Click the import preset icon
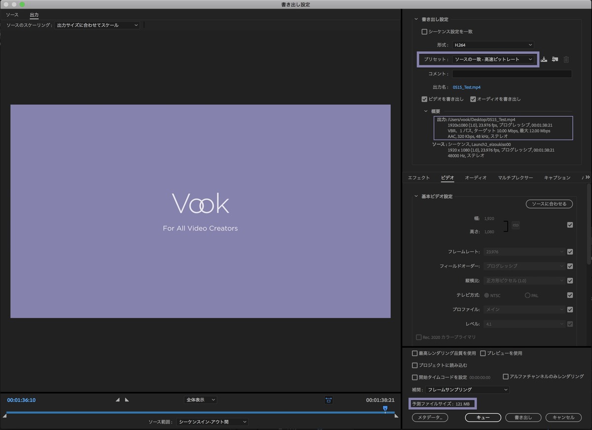This screenshot has height=430, width=592. tap(555, 60)
